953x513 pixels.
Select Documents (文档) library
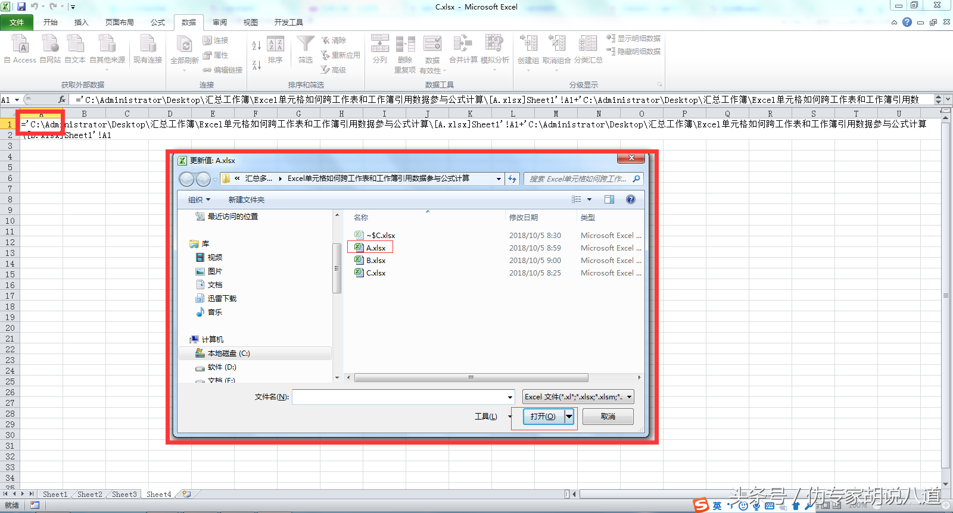(x=209, y=285)
